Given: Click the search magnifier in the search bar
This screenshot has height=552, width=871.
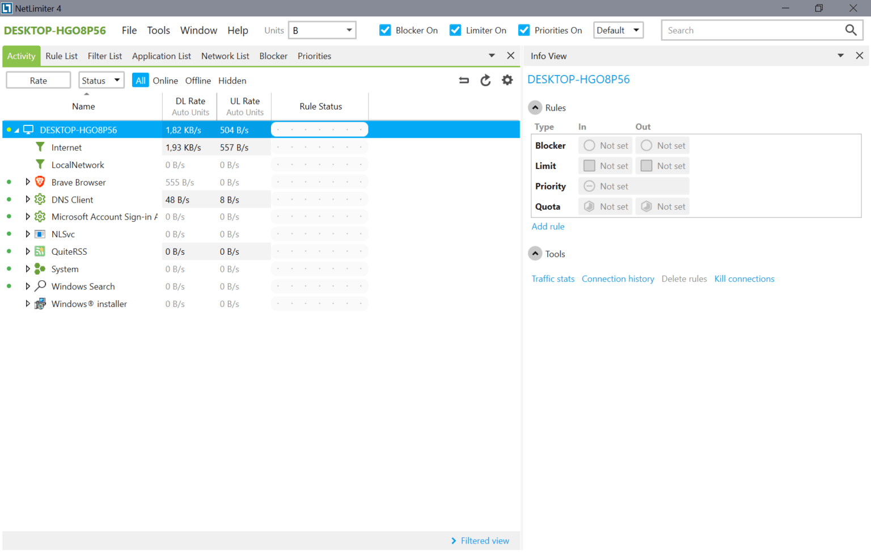Looking at the screenshot, I should coord(851,30).
